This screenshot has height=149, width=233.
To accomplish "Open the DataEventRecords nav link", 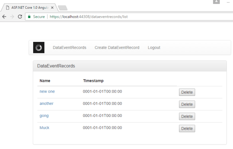I will click(x=70, y=48).
